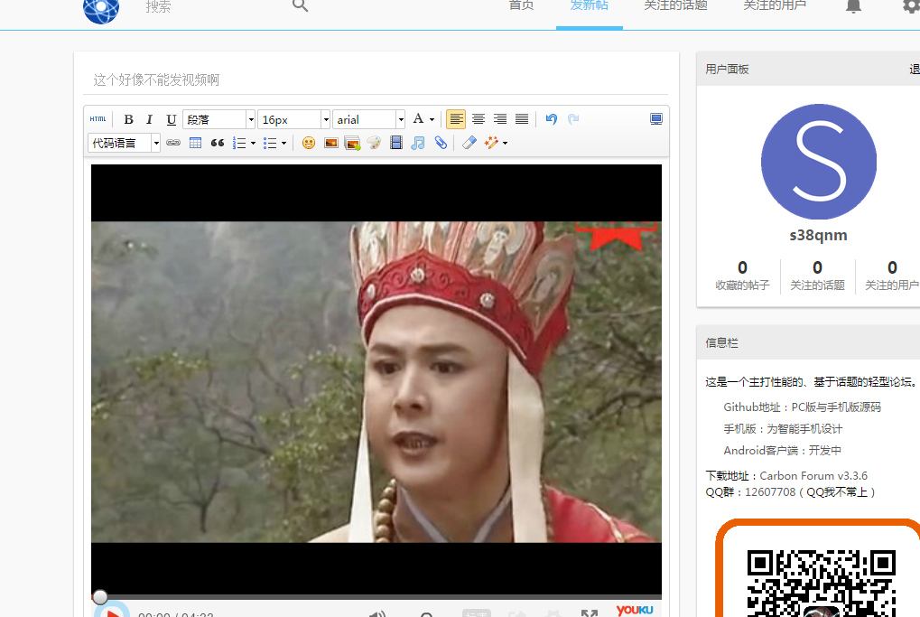This screenshot has width=920, height=617.
Task: Toggle editor fullscreen mode
Action: coord(656,119)
